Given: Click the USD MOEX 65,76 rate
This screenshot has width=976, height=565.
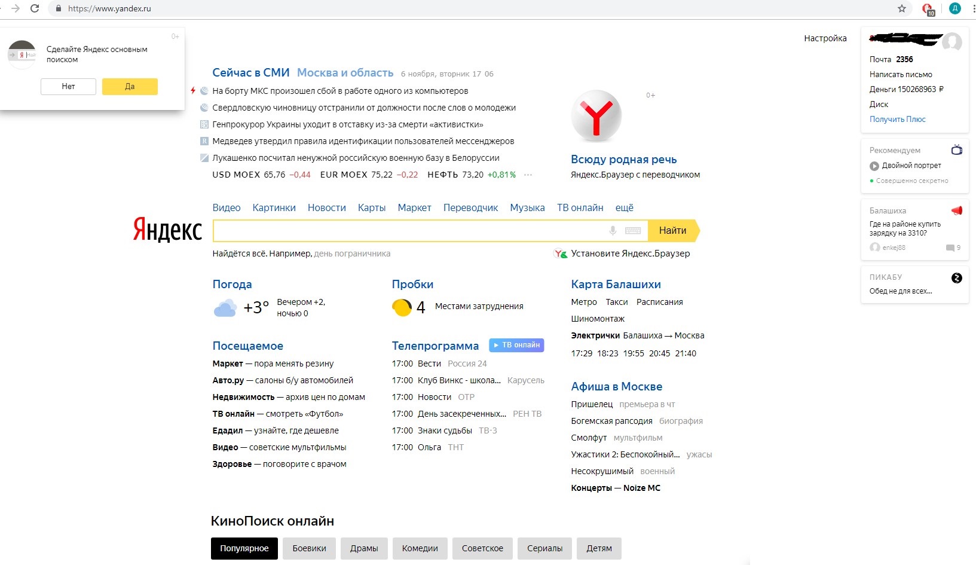Looking at the screenshot, I should point(261,175).
